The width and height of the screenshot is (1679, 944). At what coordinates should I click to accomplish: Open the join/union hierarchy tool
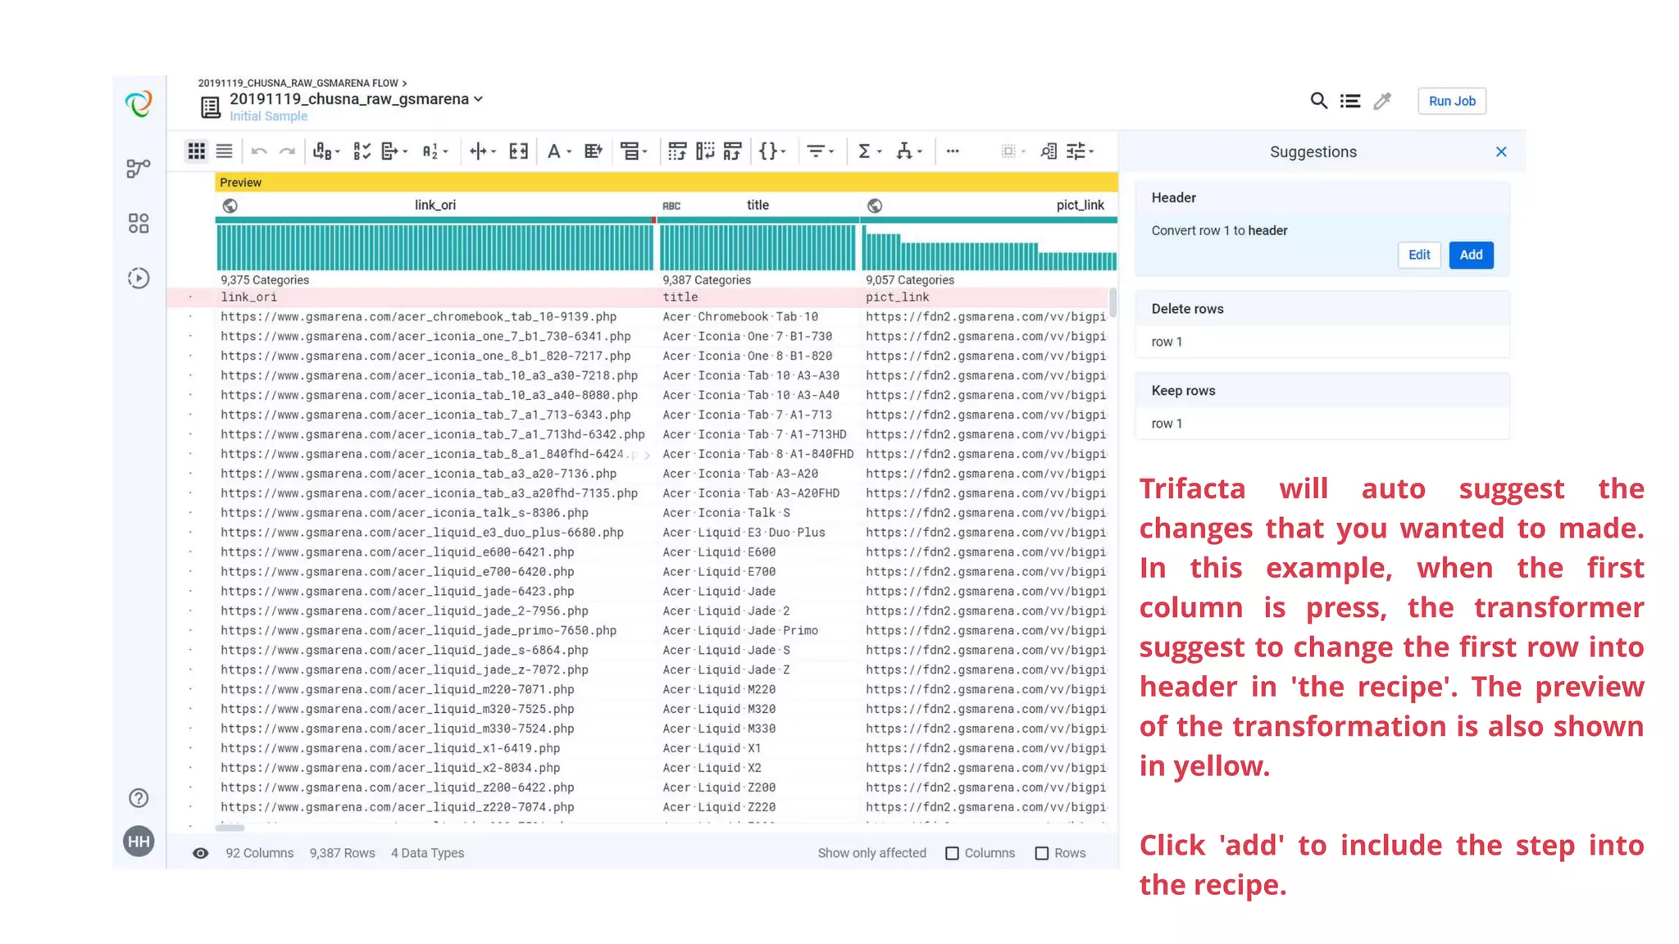908,151
